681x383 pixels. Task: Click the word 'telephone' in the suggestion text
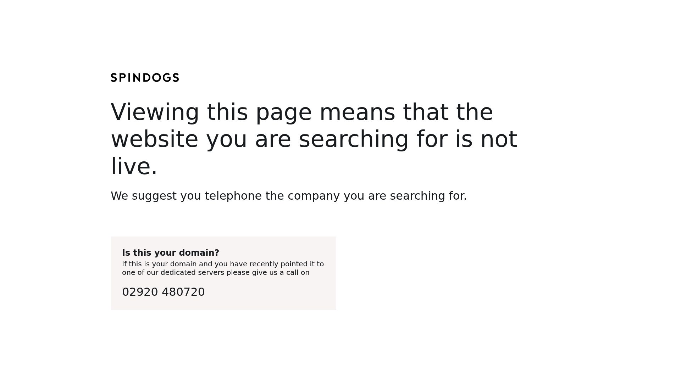coord(233,196)
